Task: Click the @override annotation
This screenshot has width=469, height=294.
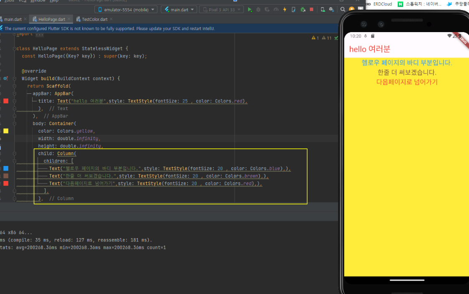Action: click(x=34, y=71)
